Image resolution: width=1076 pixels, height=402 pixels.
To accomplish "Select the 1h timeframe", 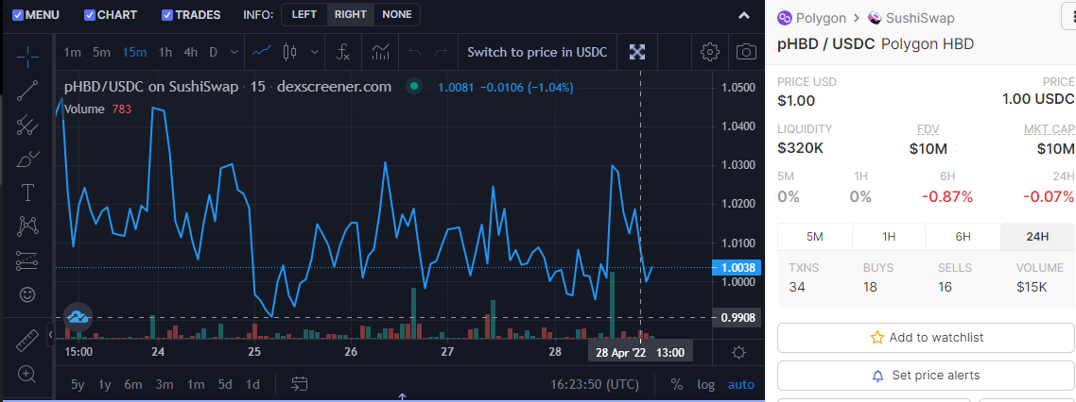I will pos(165,52).
